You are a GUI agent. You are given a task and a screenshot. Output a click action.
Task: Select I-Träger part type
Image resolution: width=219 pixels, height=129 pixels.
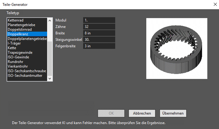[x=27, y=43]
